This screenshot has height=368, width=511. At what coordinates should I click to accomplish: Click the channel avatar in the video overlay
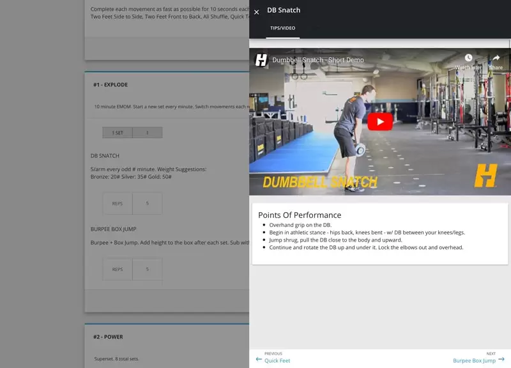point(262,59)
